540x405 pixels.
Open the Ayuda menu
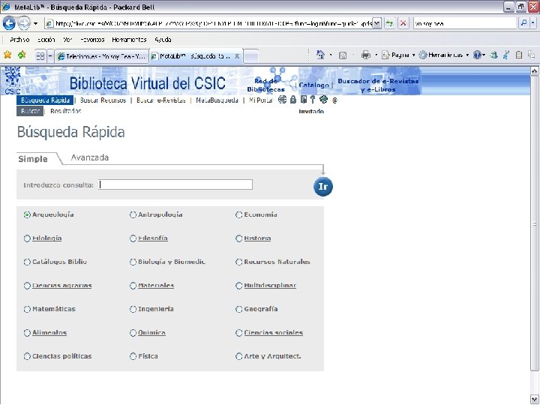[163, 40]
